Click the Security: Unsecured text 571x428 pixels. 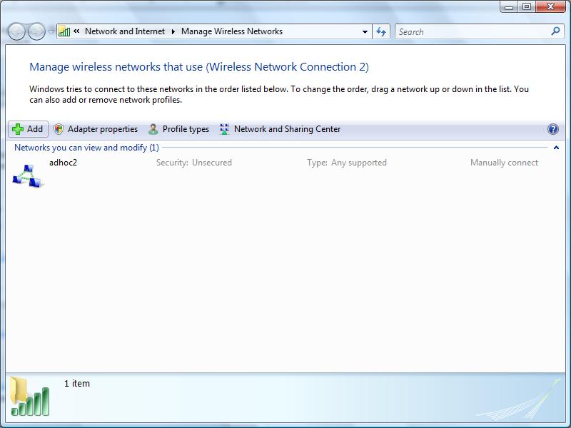[x=194, y=163]
